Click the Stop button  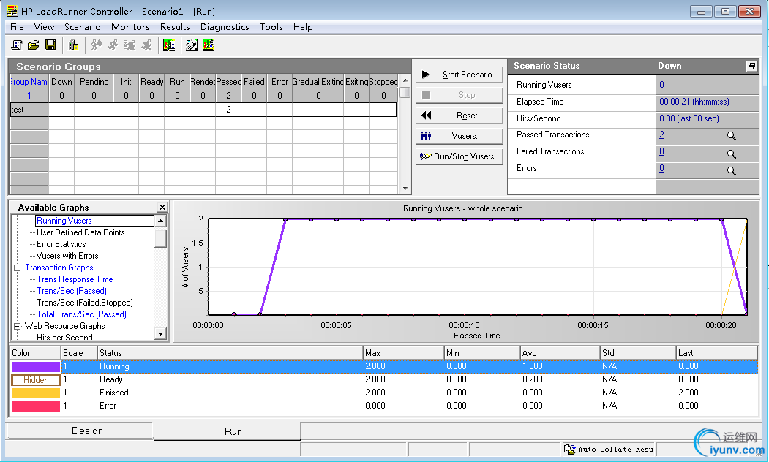pos(459,95)
